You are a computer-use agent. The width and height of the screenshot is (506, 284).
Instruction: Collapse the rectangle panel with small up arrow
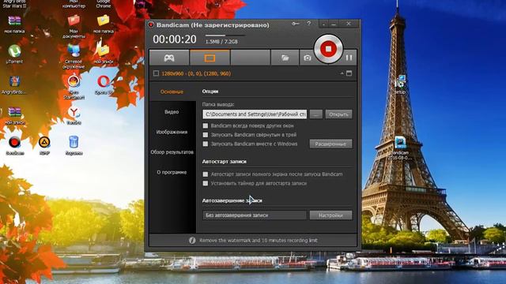(x=342, y=73)
